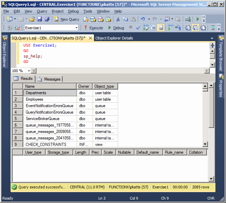Open the New Project toolbar icon
The height and width of the screenshot is (203, 226).
10,19
